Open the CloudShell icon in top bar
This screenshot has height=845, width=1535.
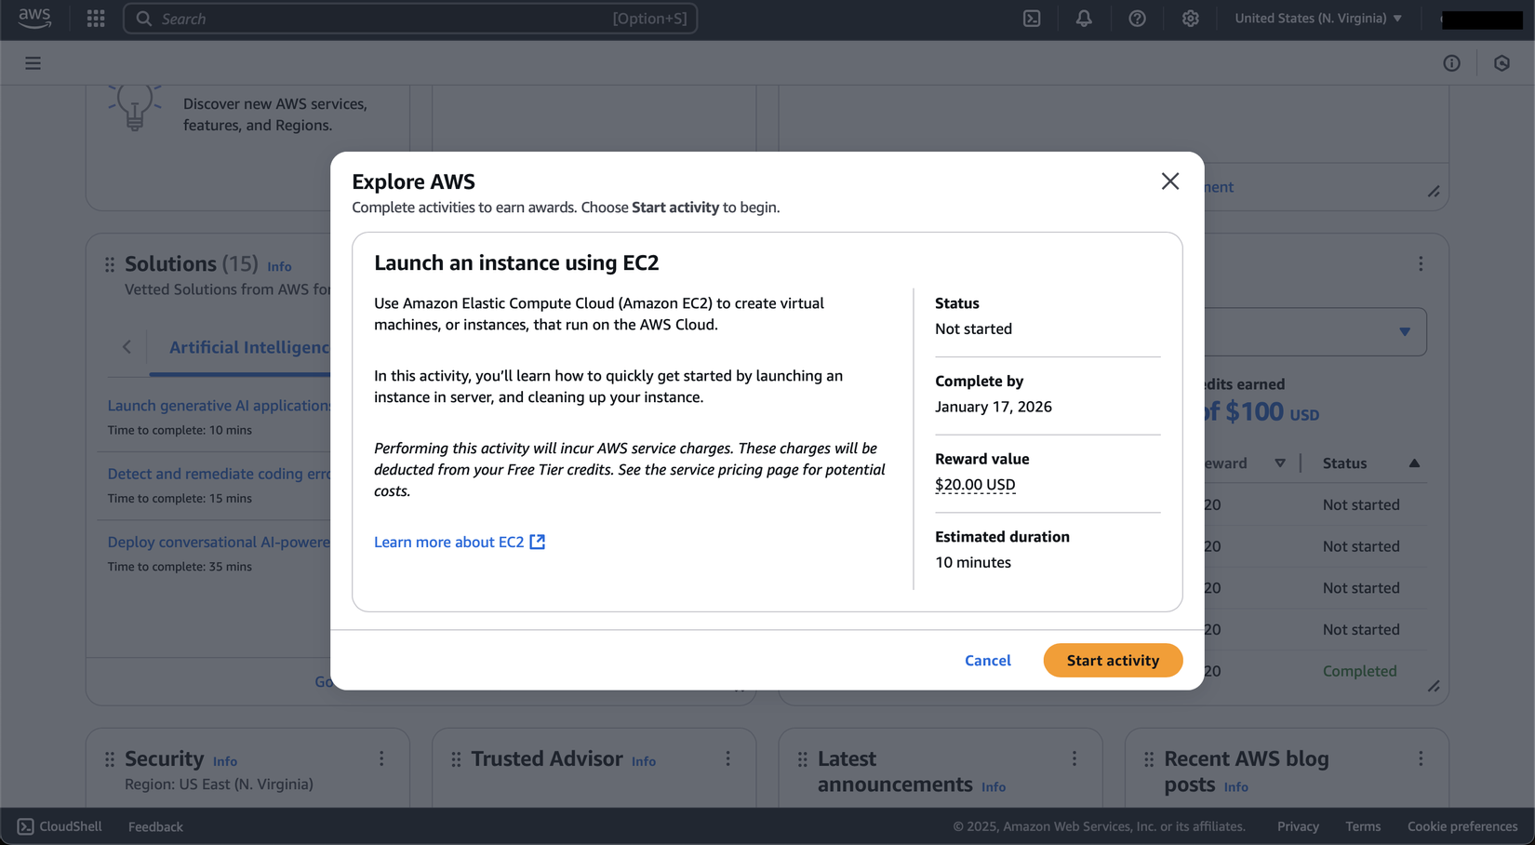click(1032, 19)
